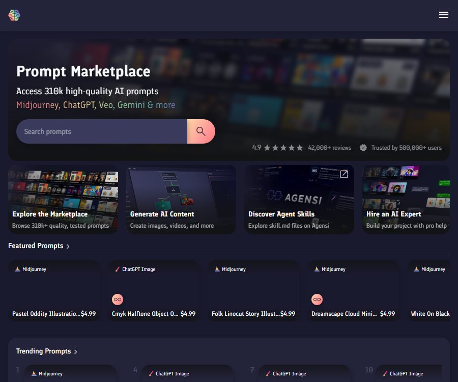Image resolution: width=458 pixels, height=382 pixels.
Task: Click infinity badge on Dreamscape Cloud card
Action: coord(317,299)
